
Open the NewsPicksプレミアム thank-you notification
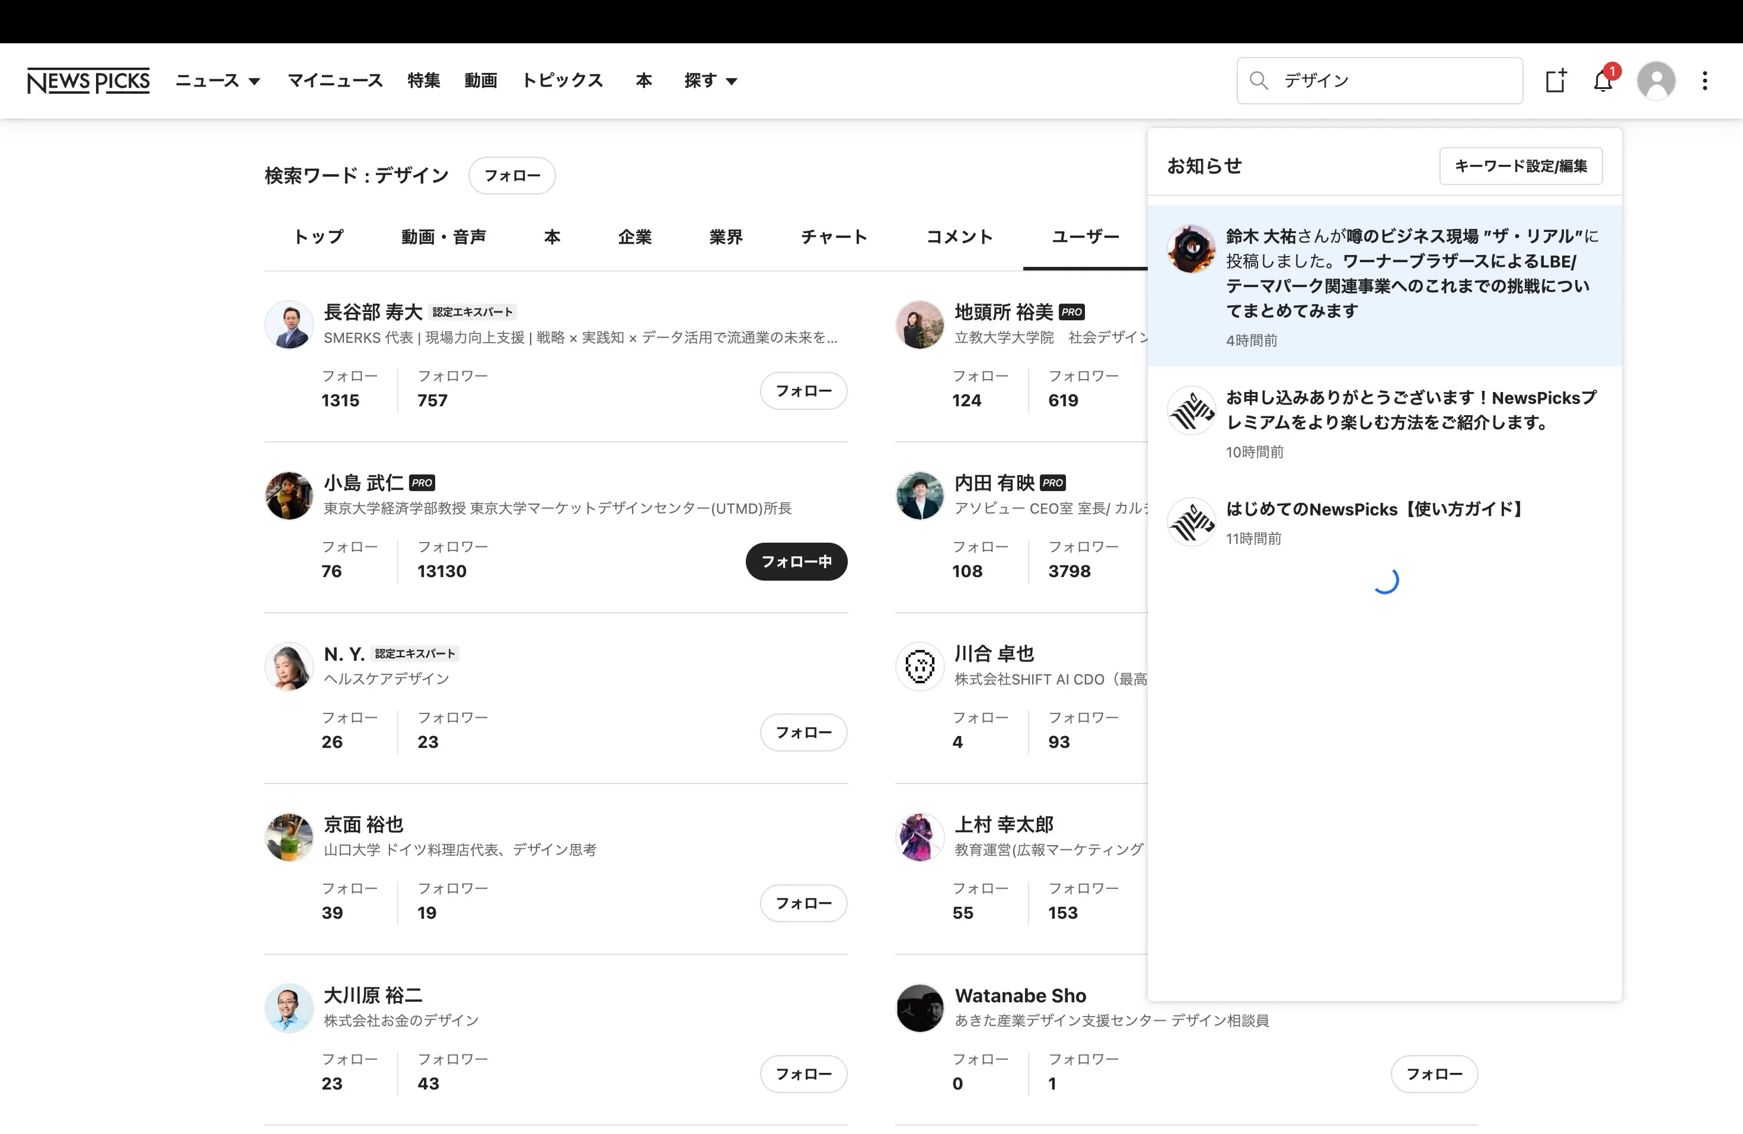coord(1384,423)
